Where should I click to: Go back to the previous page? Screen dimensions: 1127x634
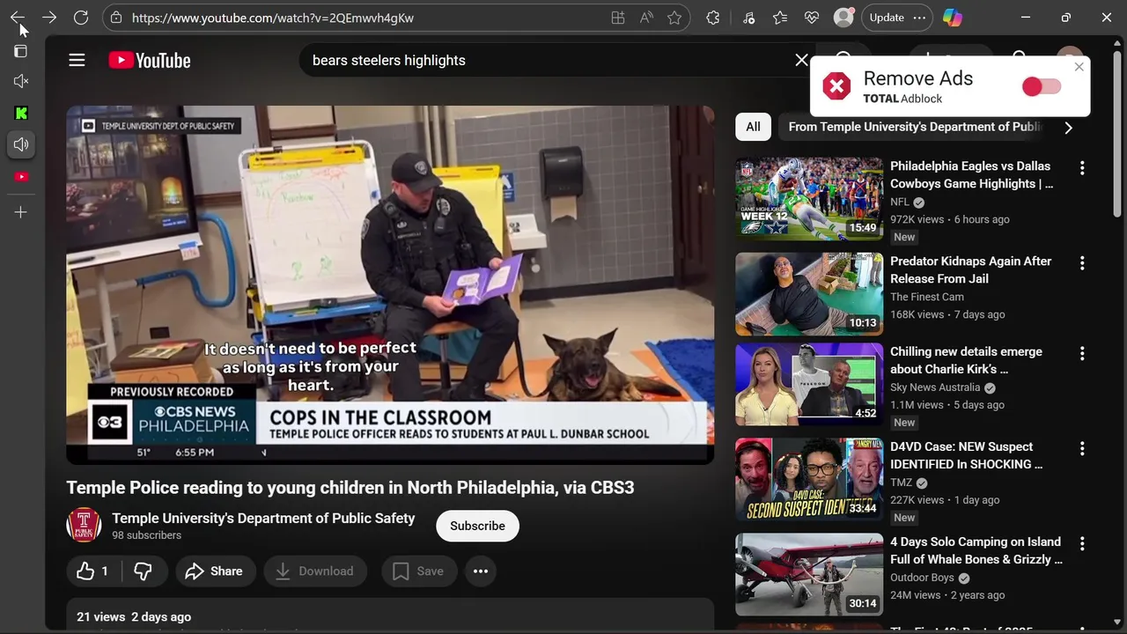click(x=18, y=18)
